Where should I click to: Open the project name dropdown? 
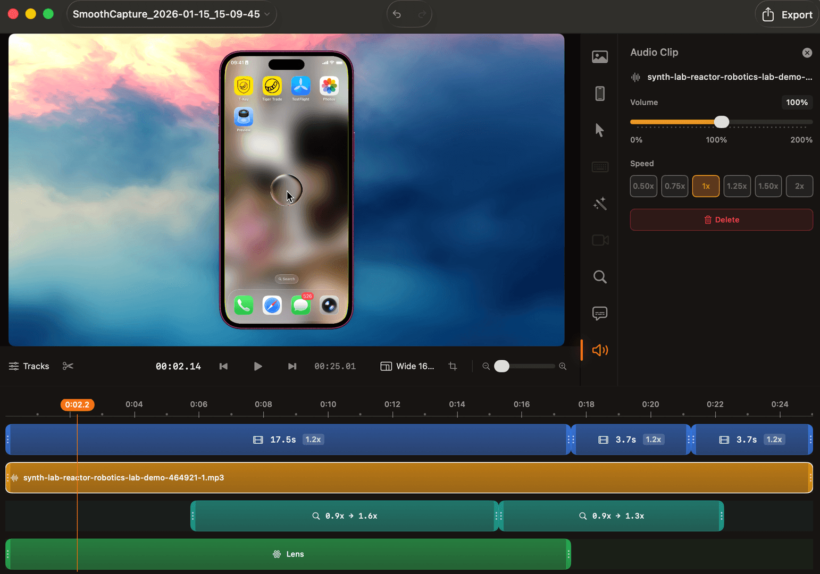171,14
